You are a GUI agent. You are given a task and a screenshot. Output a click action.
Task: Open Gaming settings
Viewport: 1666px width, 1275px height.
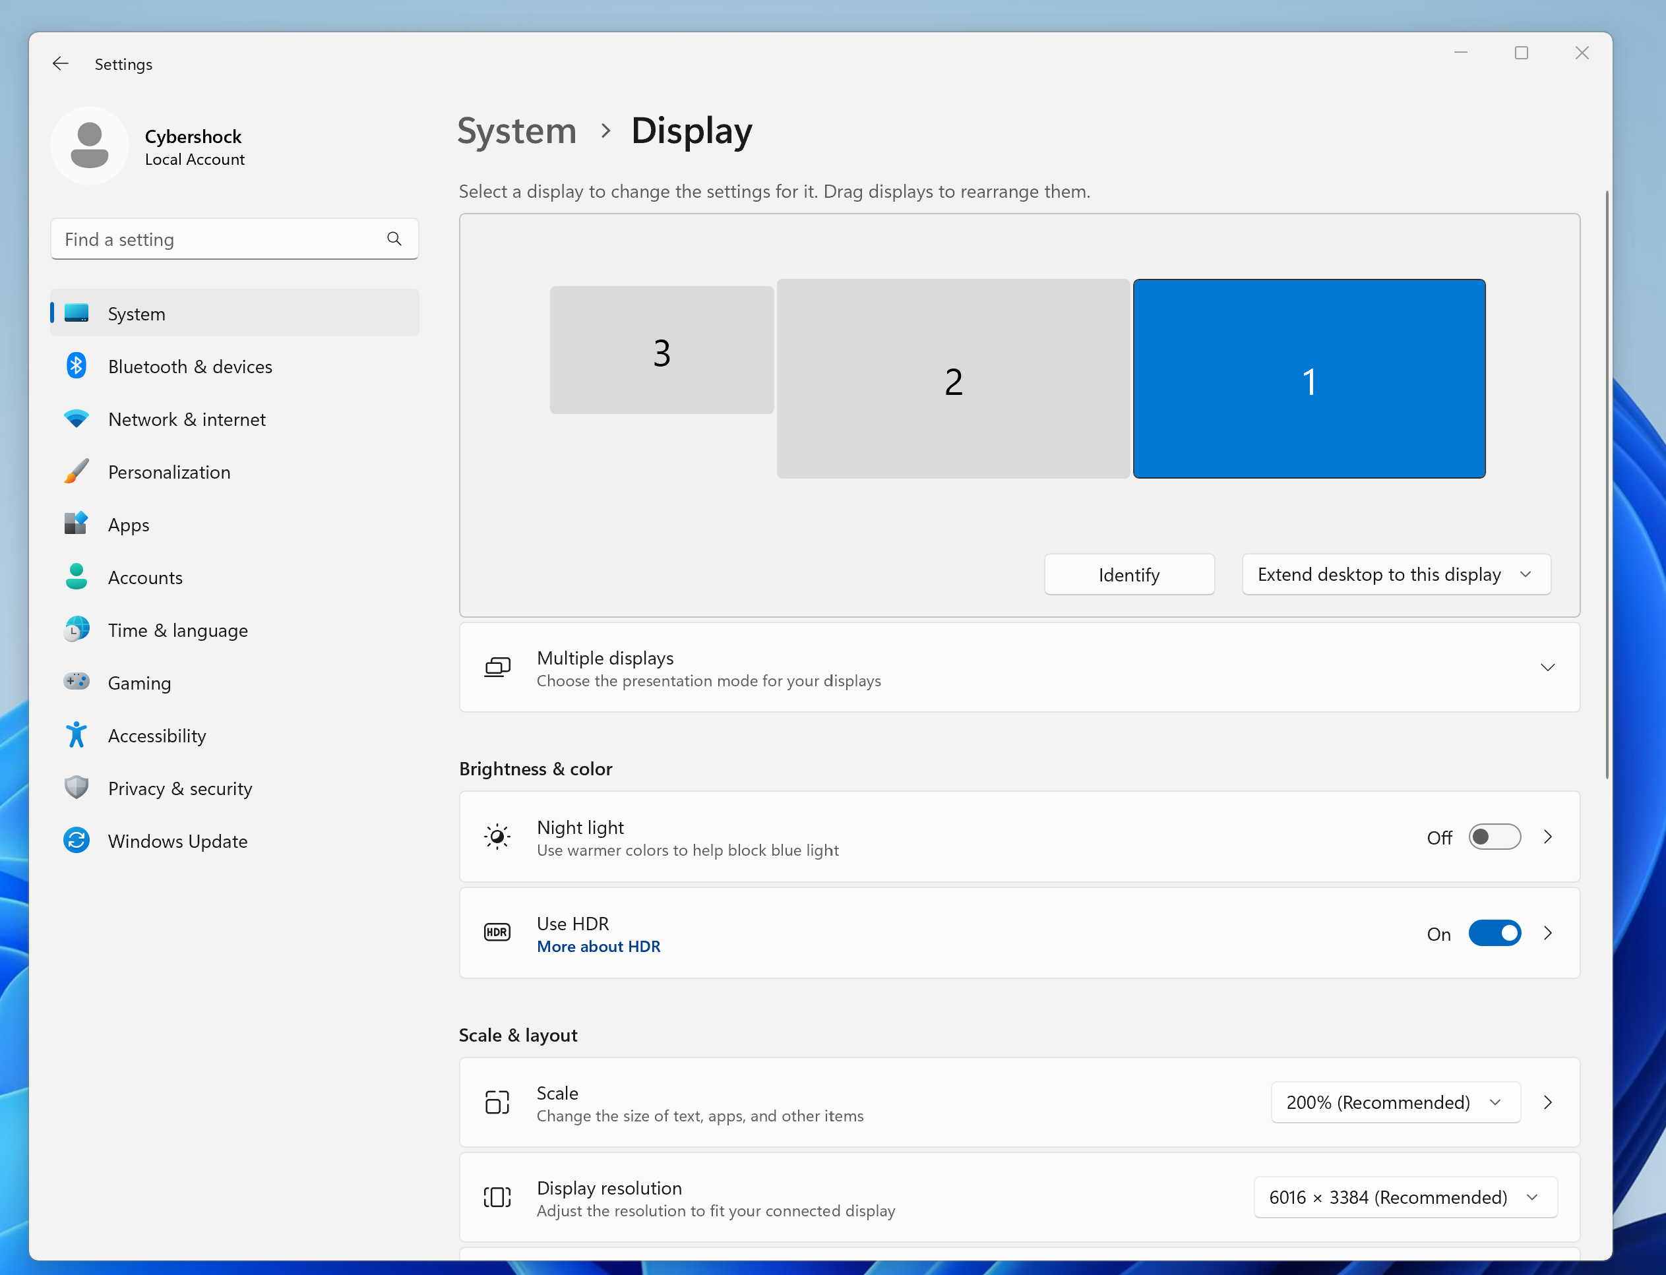[235, 683]
